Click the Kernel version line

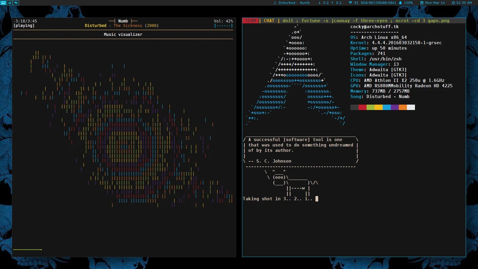(396, 43)
